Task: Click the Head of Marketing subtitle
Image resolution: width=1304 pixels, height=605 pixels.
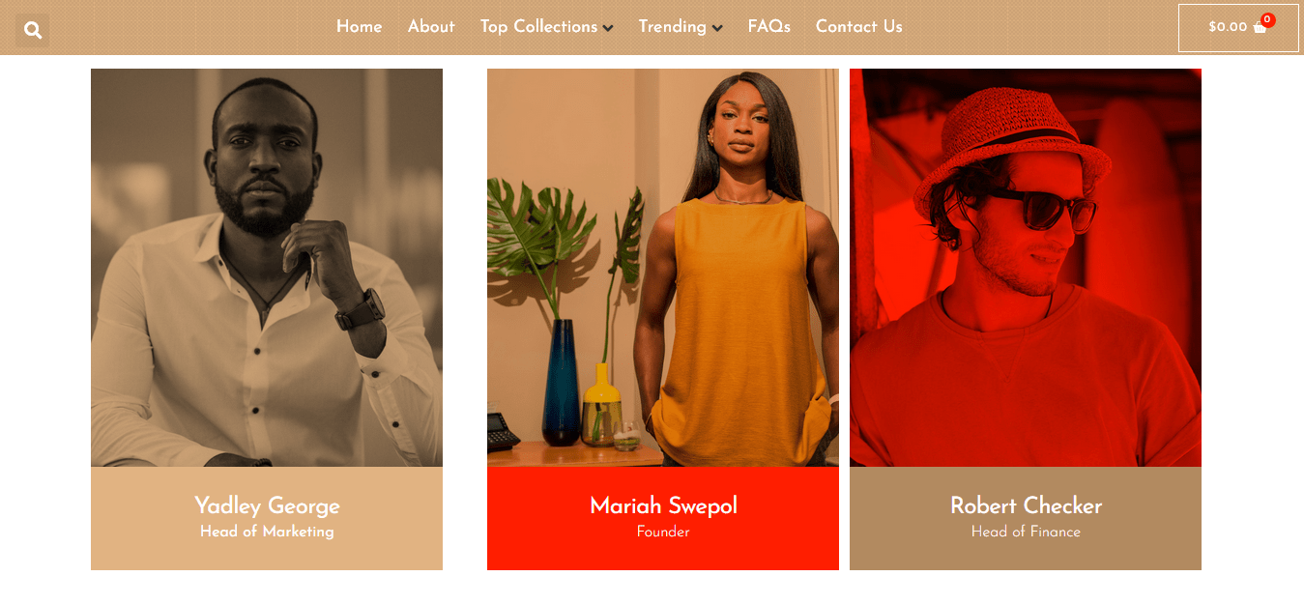Action: 267,532
